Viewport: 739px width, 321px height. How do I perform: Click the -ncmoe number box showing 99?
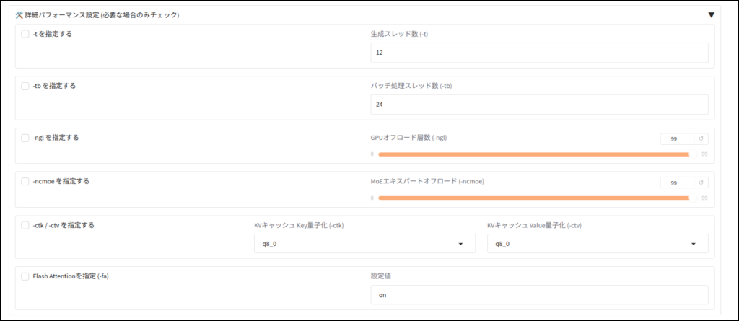677,183
